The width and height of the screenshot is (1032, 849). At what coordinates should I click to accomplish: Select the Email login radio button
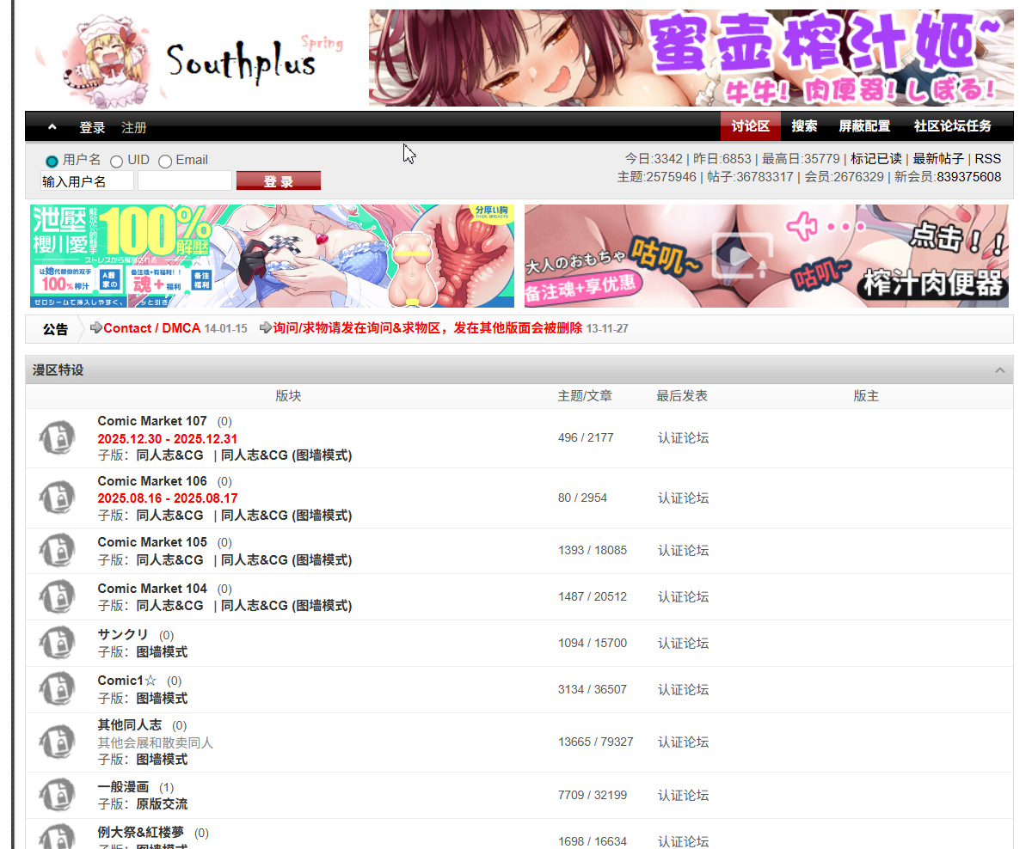(164, 160)
